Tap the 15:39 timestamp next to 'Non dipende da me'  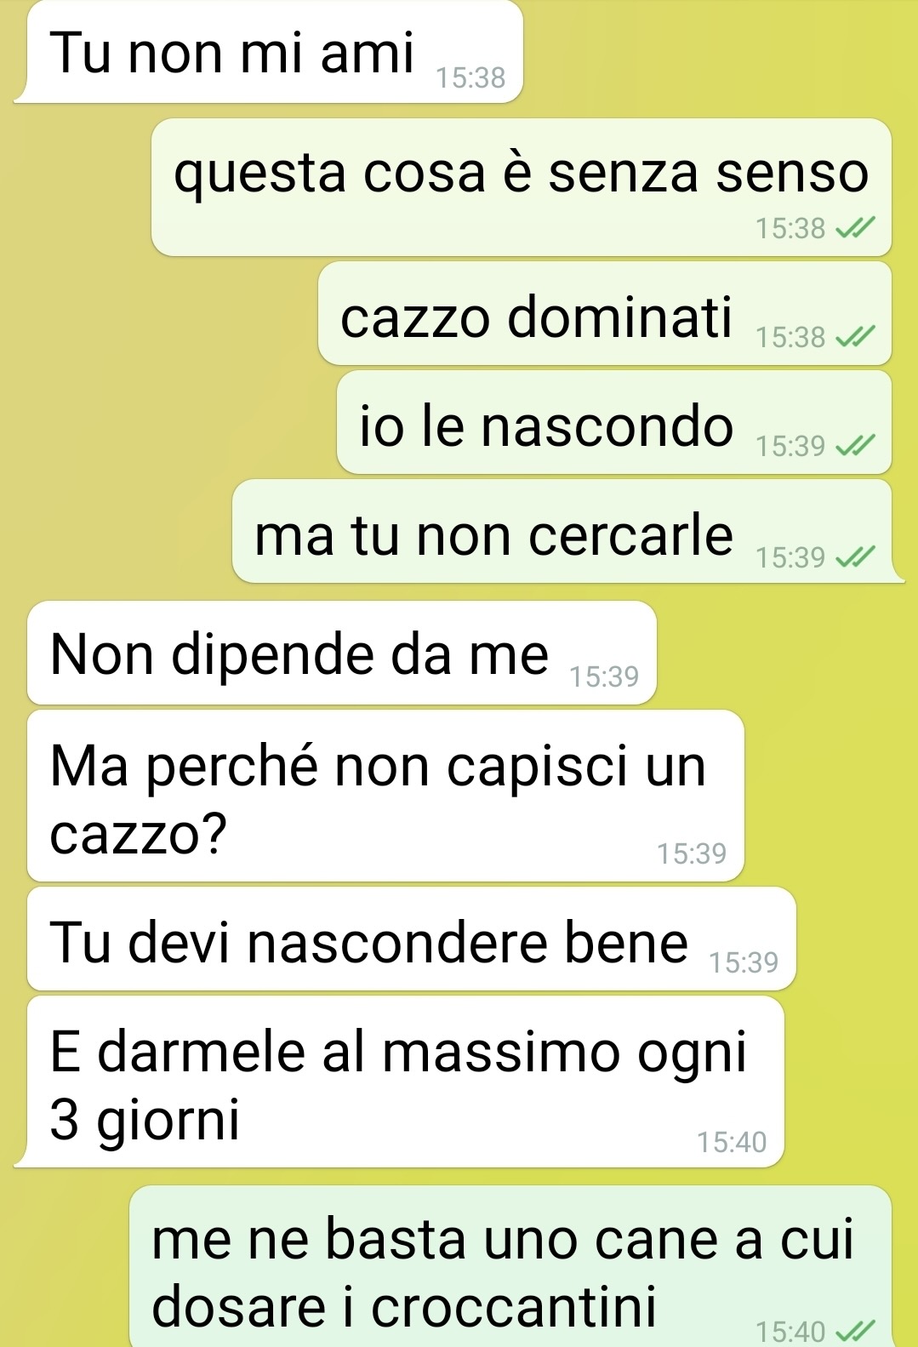tap(604, 676)
